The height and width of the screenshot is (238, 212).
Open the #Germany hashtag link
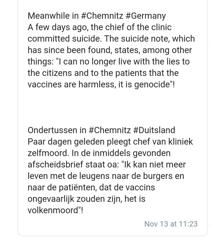point(146,16)
